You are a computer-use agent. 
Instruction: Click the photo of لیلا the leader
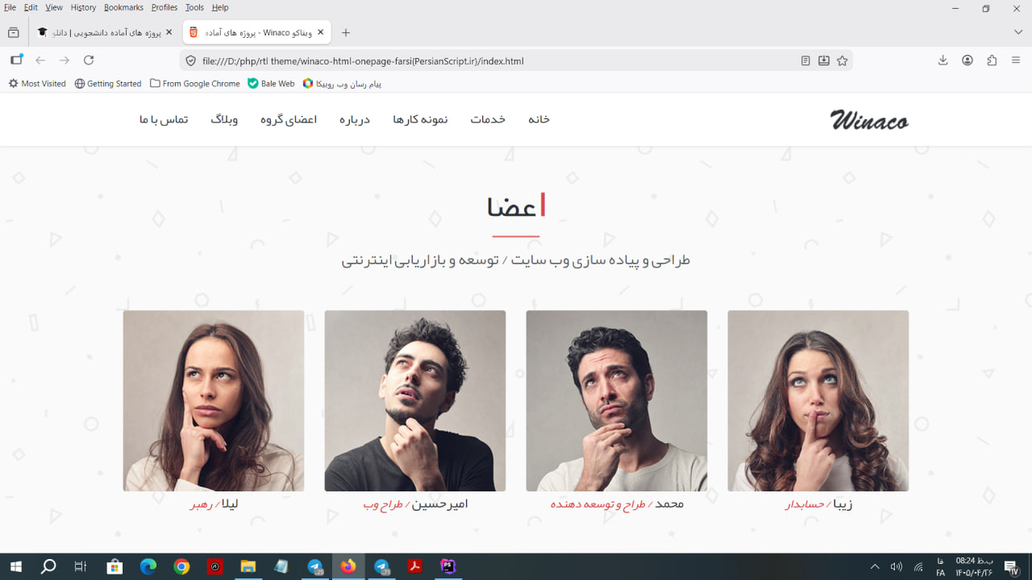(214, 401)
